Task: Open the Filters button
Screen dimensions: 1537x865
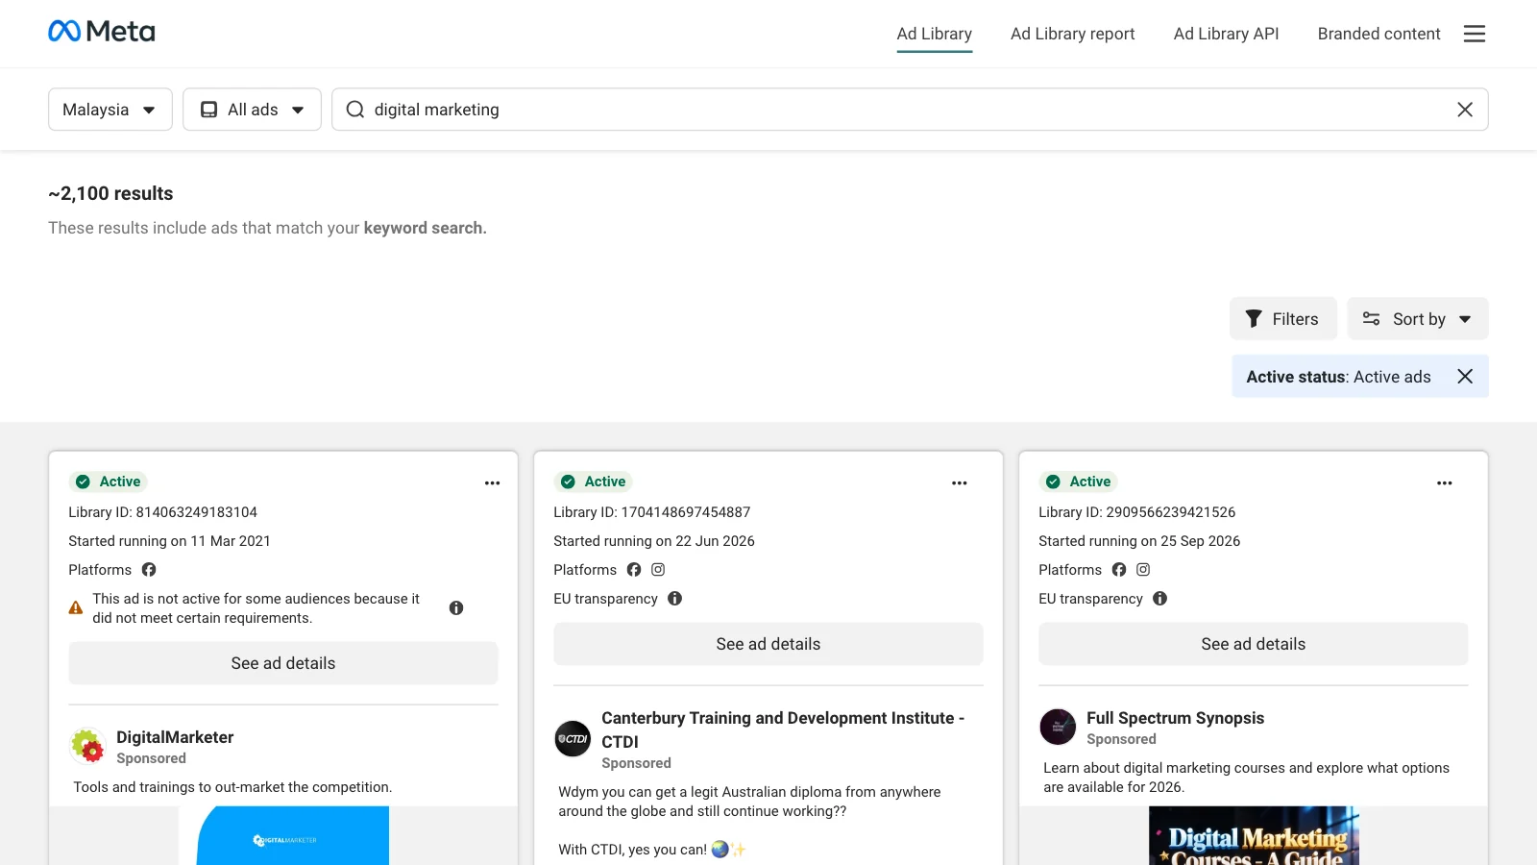Action: click(x=1283, y=319)
